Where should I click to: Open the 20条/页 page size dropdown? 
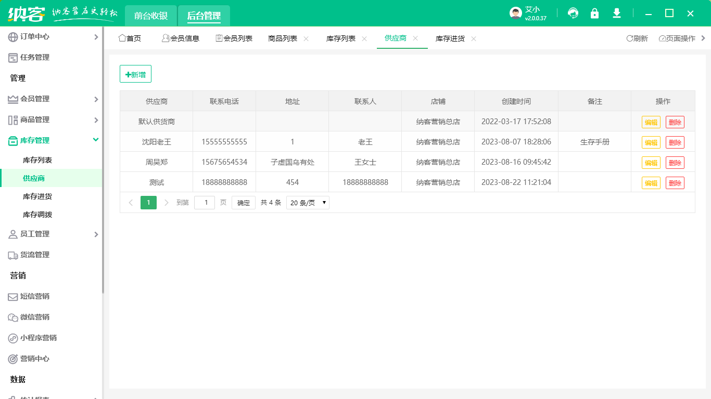coord(307,203)
